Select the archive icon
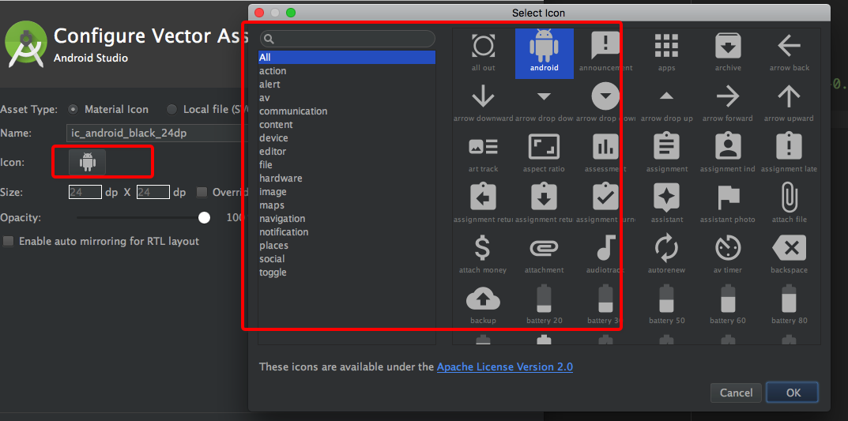The image size is (848, 421). coord(728,46)
